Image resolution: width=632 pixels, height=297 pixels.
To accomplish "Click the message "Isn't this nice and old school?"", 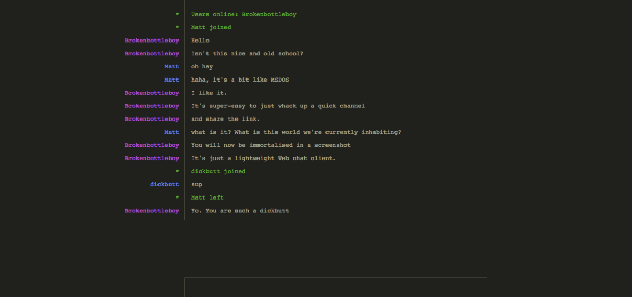I will click(247, 54).
